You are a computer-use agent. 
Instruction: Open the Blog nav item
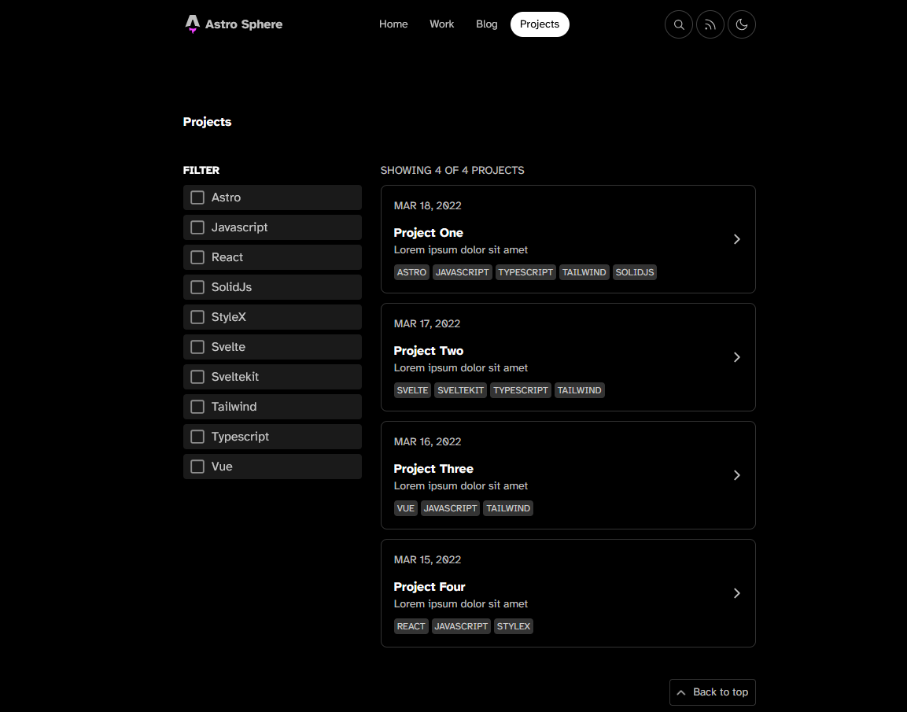487,24
